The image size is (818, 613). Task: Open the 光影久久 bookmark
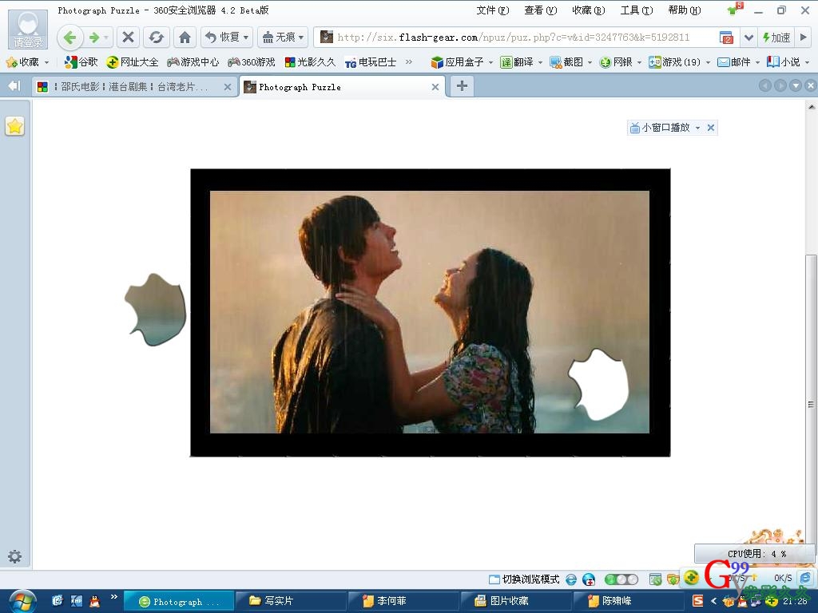click(x=310, y=62)
